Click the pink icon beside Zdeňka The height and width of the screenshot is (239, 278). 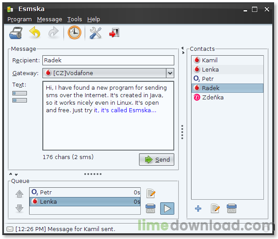(197, 97)
